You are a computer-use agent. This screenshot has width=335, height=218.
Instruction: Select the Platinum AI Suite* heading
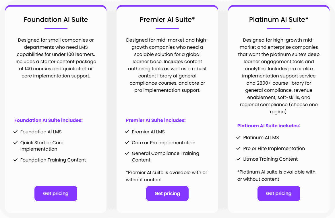279,20
